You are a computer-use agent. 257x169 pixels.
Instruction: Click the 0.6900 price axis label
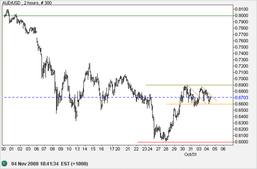(241, 85)
